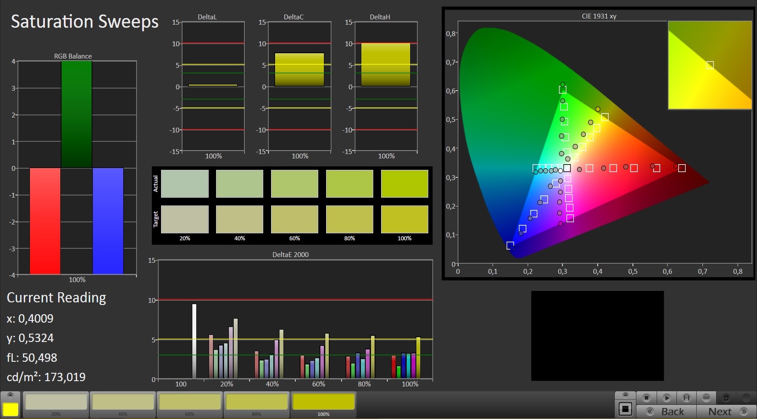
Task: Click the red bar in RGB Balance
Action: pos(45,221)
